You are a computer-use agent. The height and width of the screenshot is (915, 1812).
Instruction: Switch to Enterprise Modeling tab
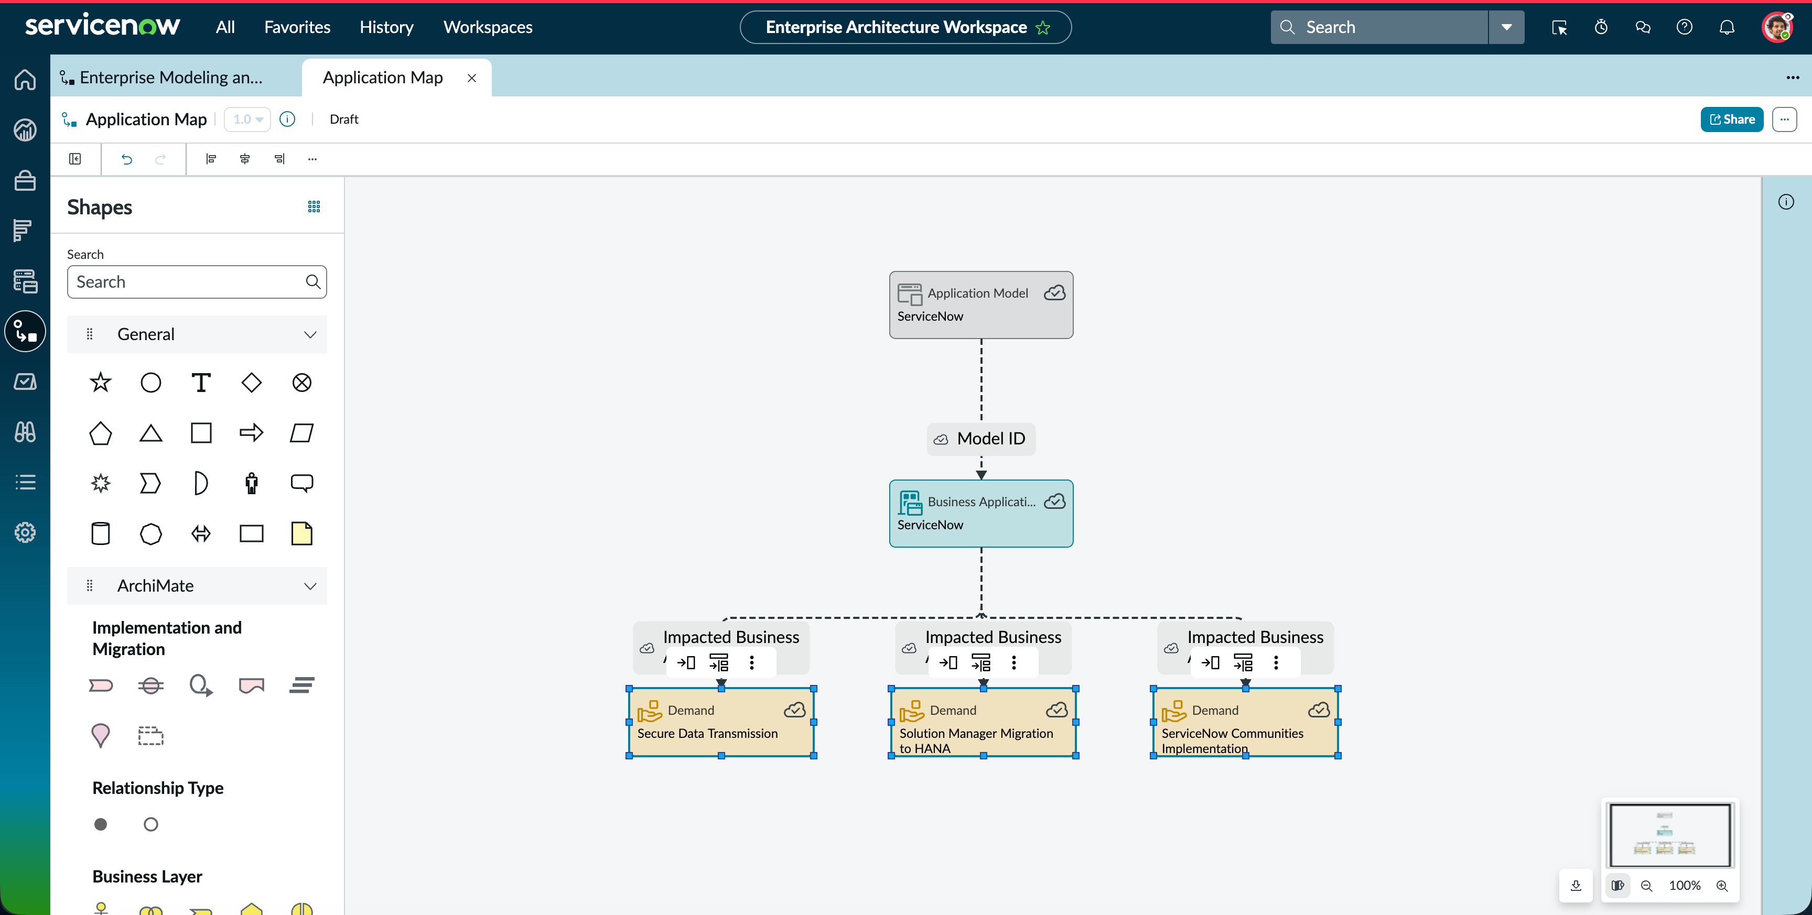(x=171, y=78)
